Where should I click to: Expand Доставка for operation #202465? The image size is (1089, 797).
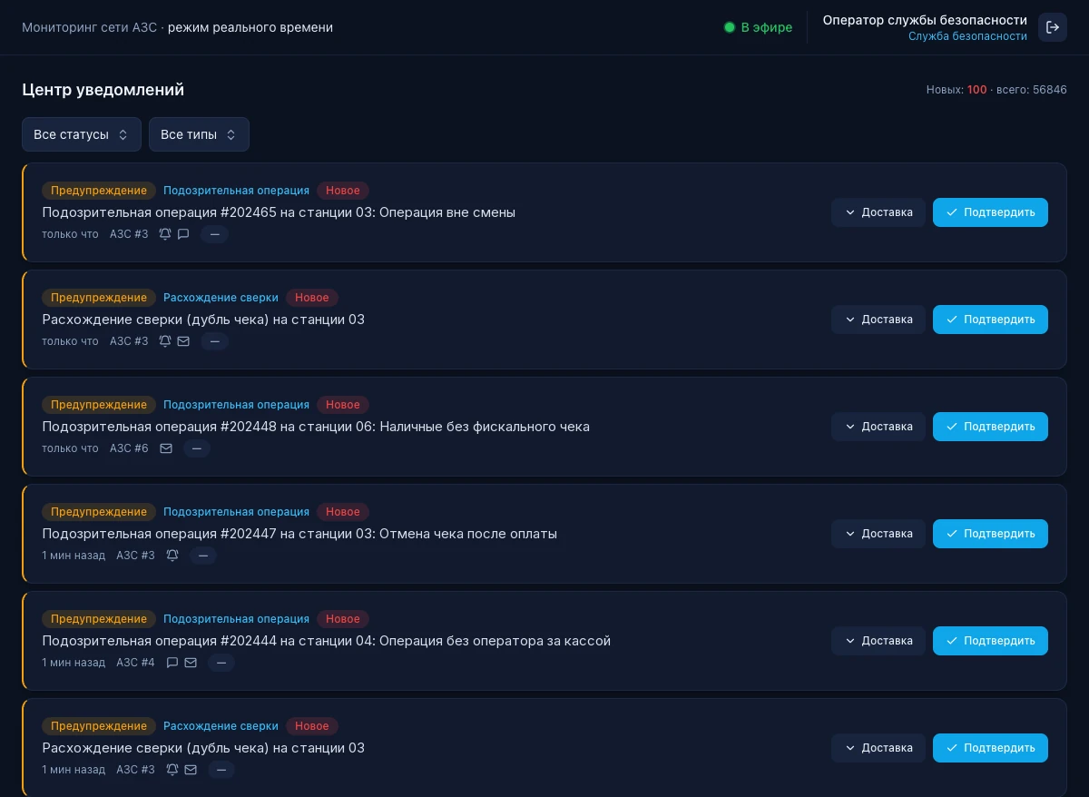pyautogui.click(x=878, y=212)
